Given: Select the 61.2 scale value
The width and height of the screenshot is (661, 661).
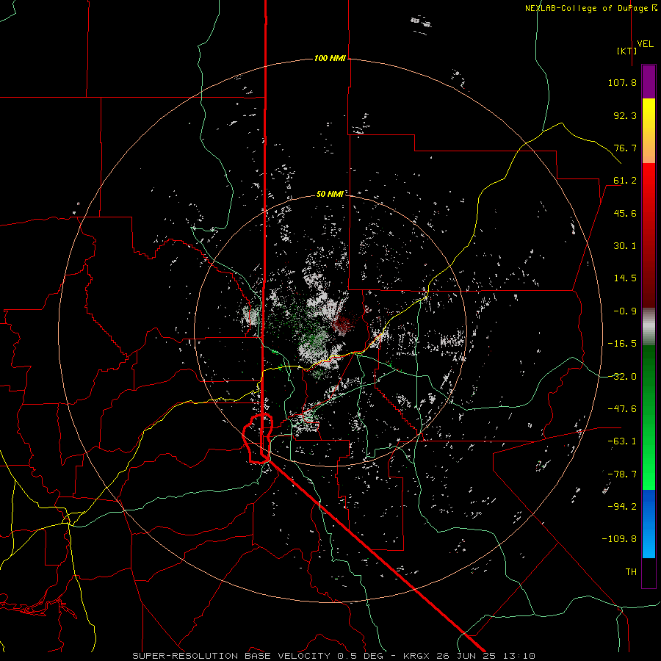Looking at the screenshot, I should pos(625,181).
